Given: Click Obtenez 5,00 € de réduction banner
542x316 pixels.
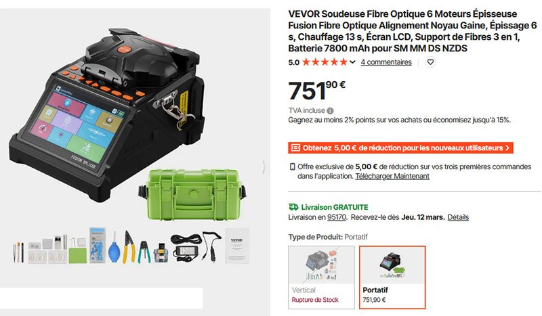Looking at the screenshot, I should point(400,148).
